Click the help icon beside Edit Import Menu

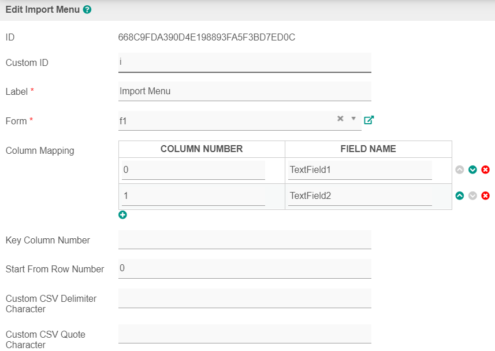click(87, 10)
